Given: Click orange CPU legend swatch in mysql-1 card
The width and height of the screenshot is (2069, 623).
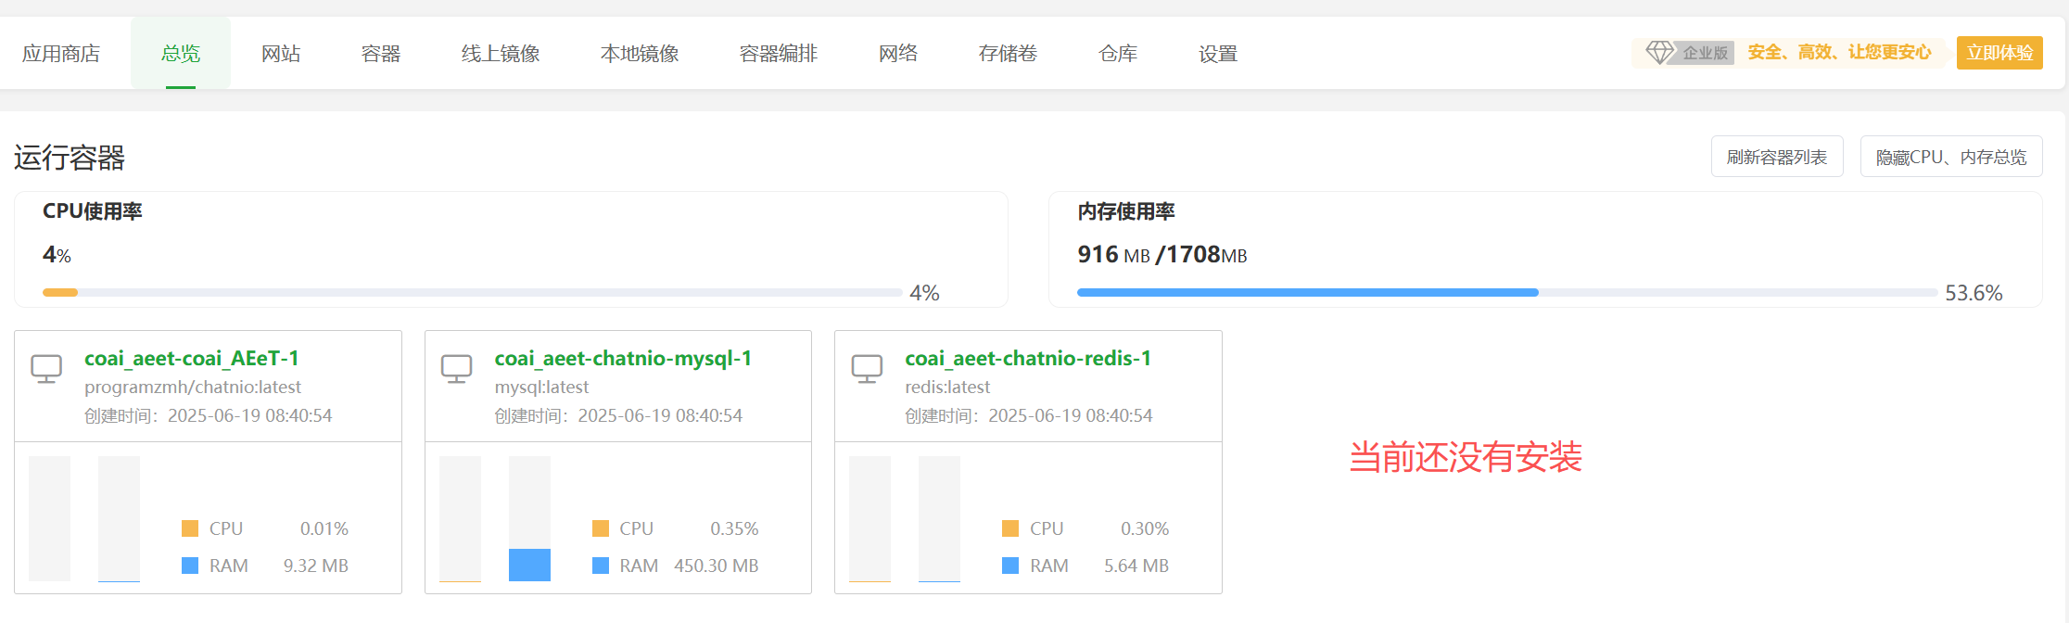Looking at the screenshot, I should (x=601, y=528).
